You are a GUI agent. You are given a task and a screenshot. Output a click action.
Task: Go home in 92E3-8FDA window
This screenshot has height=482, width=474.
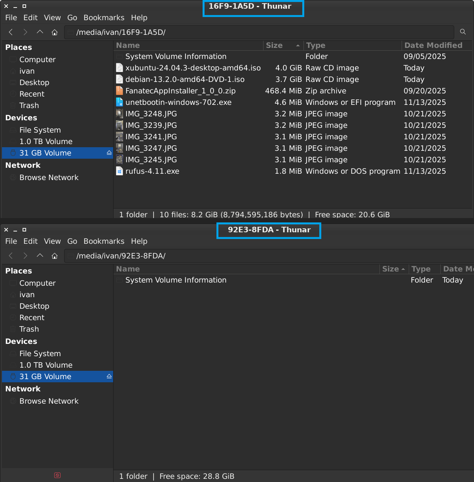[x=55, y=256]
